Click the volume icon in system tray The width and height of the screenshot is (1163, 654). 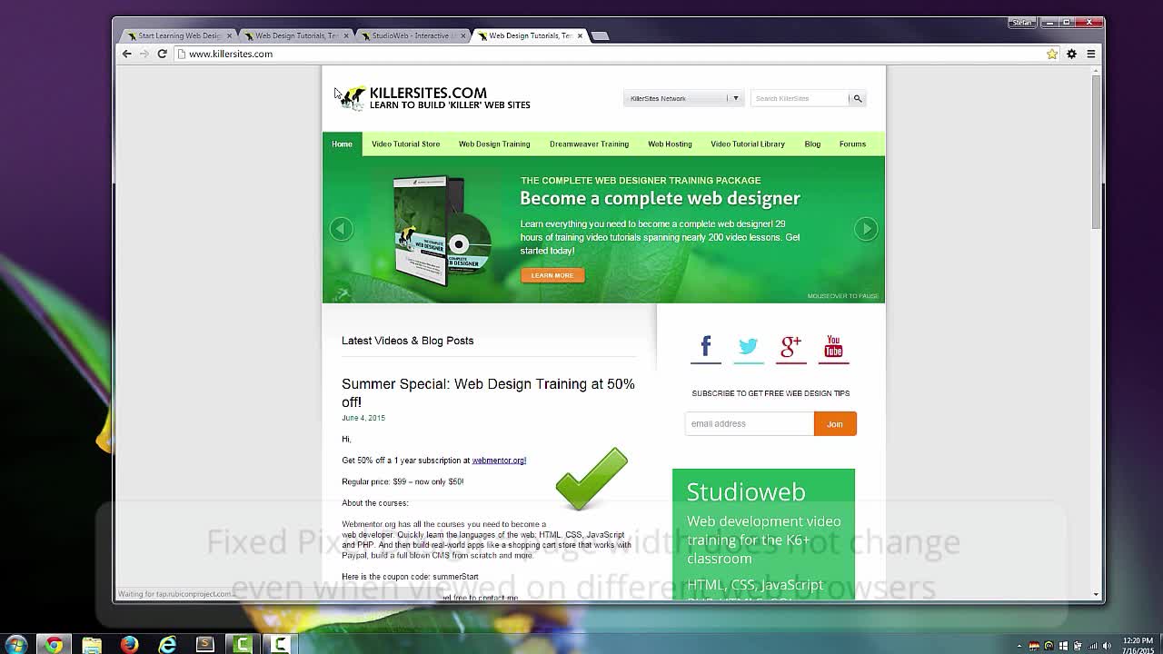tap(1107, 646)
